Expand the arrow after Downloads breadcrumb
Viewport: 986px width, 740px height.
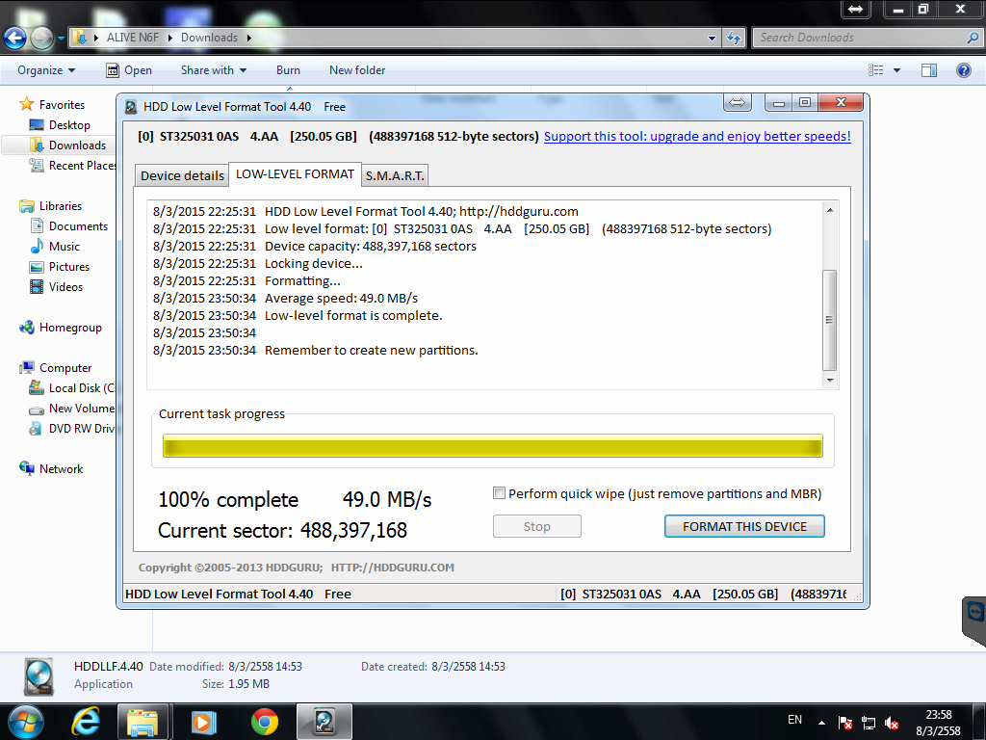(x=249, y=38)
